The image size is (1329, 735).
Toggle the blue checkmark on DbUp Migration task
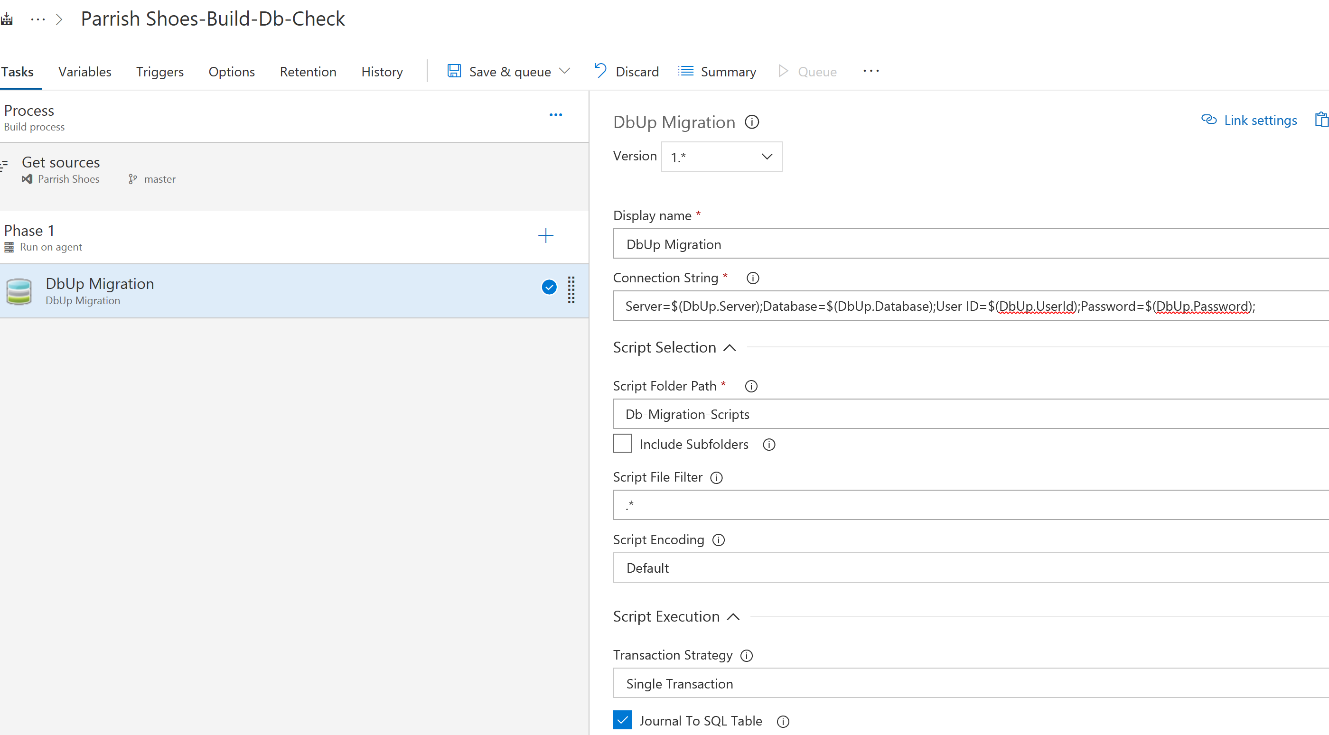coord(549,287)
